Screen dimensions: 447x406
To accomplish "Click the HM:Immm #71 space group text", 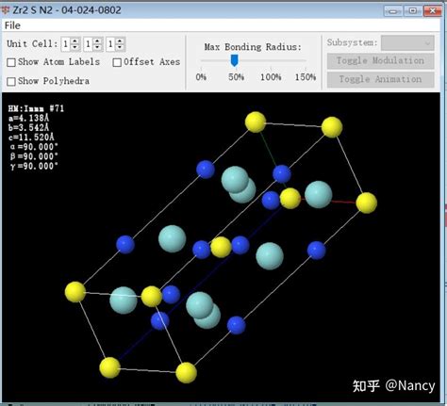I will [36, 108].
